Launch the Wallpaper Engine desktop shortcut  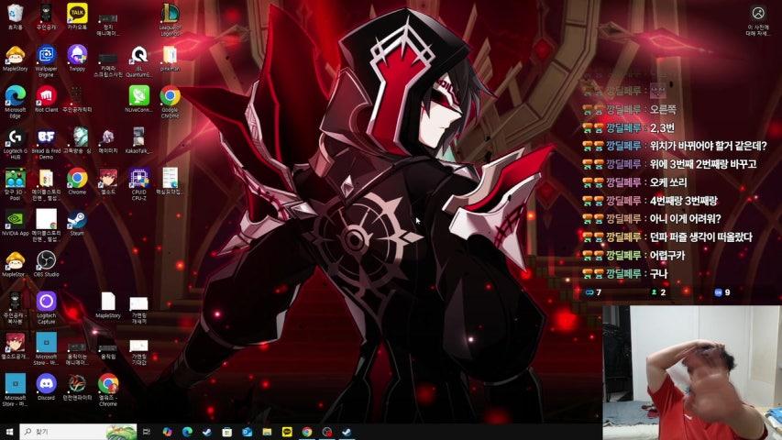click(x=46, y=60)
